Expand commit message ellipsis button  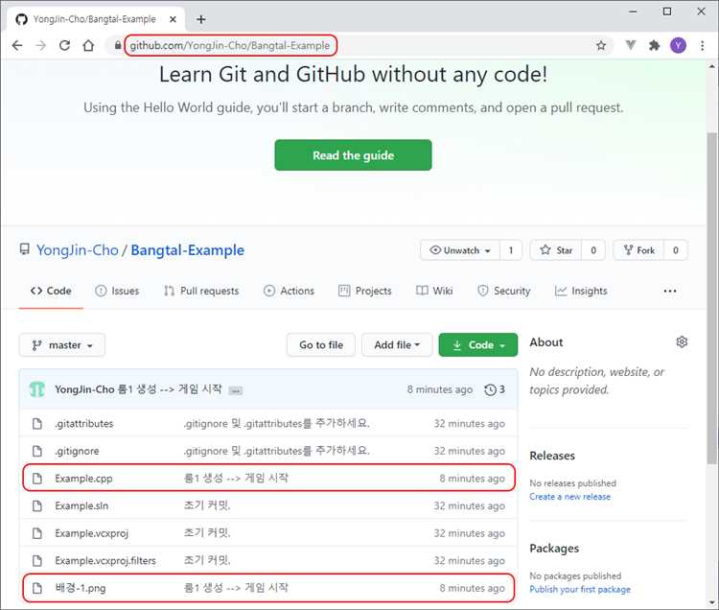pyautogui.click(x=236, y=390)
